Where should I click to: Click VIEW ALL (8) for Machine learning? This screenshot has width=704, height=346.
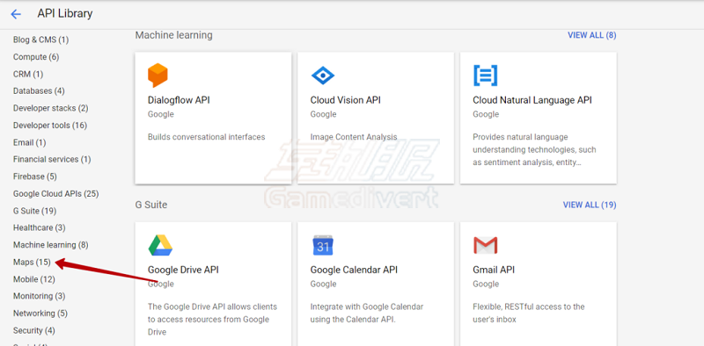(591, 35)
